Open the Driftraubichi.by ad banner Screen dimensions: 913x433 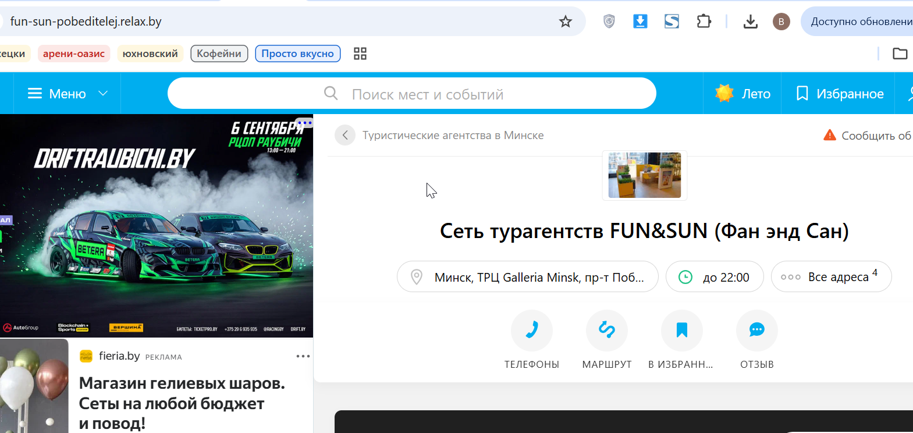pos(157,226)
